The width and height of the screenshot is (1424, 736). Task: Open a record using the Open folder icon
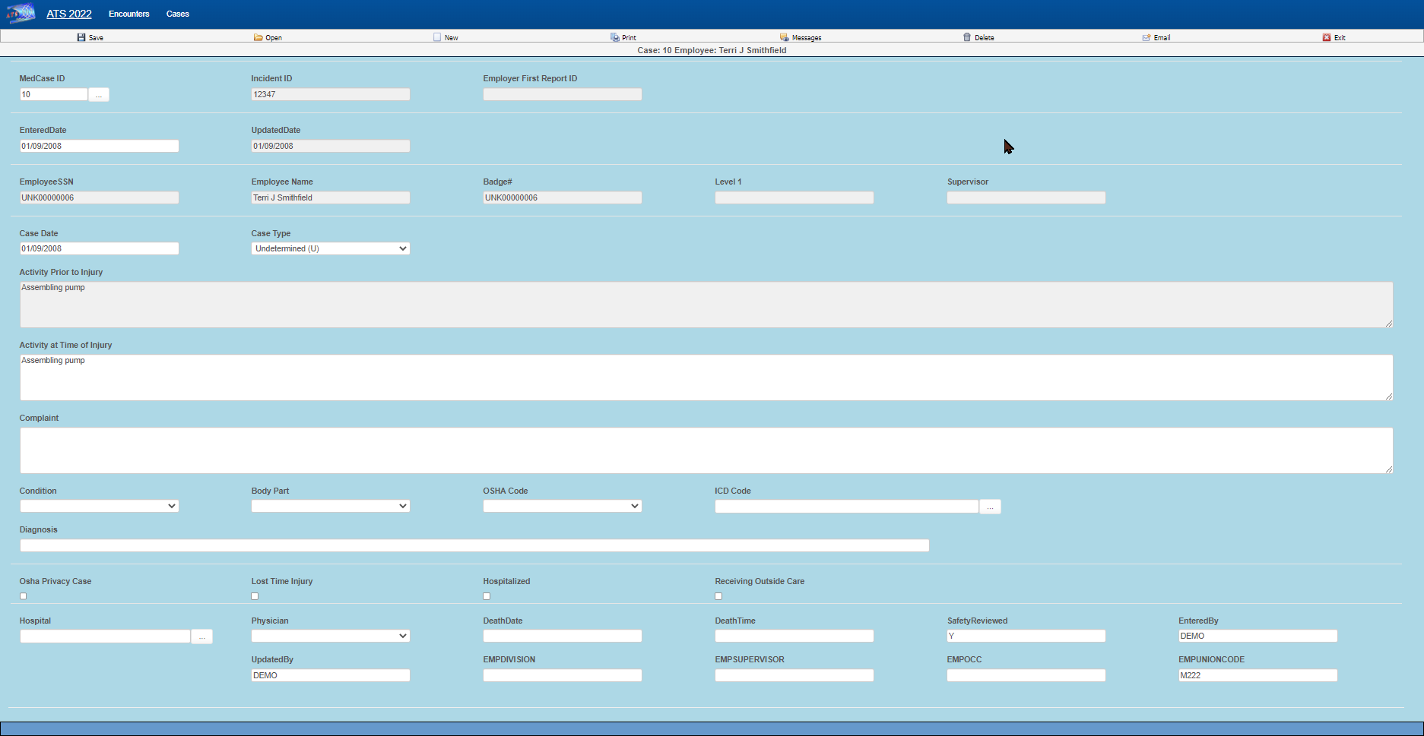[x=258, y=37]
